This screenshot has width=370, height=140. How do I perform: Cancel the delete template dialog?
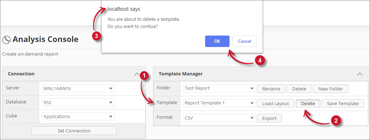point(245,41)
